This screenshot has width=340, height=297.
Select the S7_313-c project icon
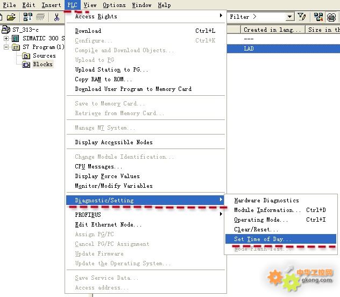(6, 29)
